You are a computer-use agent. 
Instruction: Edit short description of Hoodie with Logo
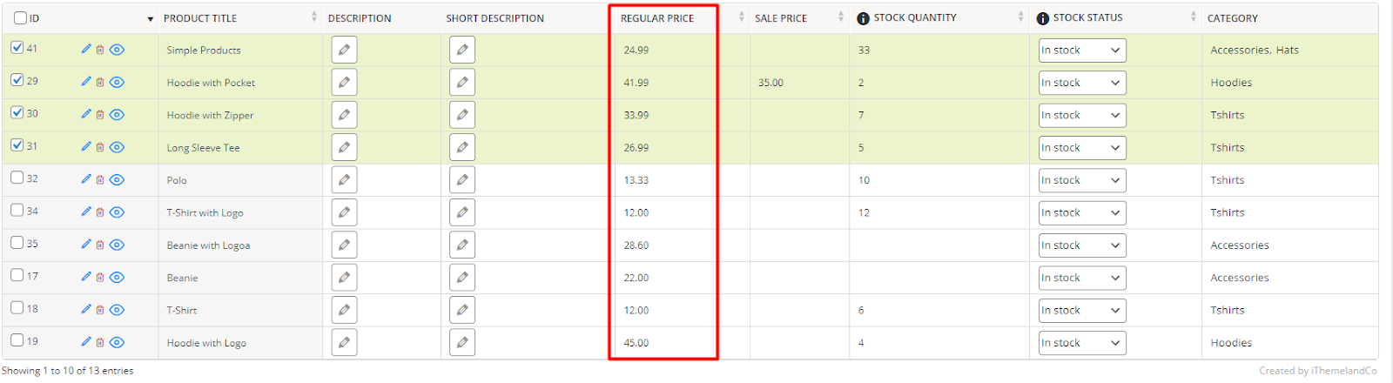coord(462,343)
